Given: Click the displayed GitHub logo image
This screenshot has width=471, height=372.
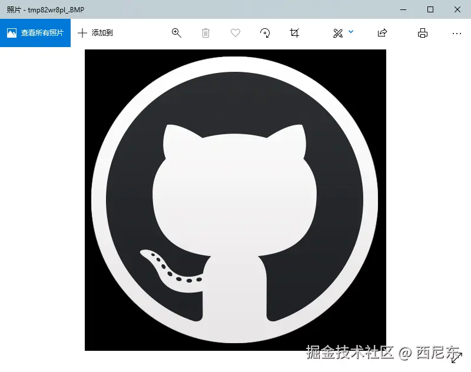Looking at the screenshot, I should tap(235, 200).
